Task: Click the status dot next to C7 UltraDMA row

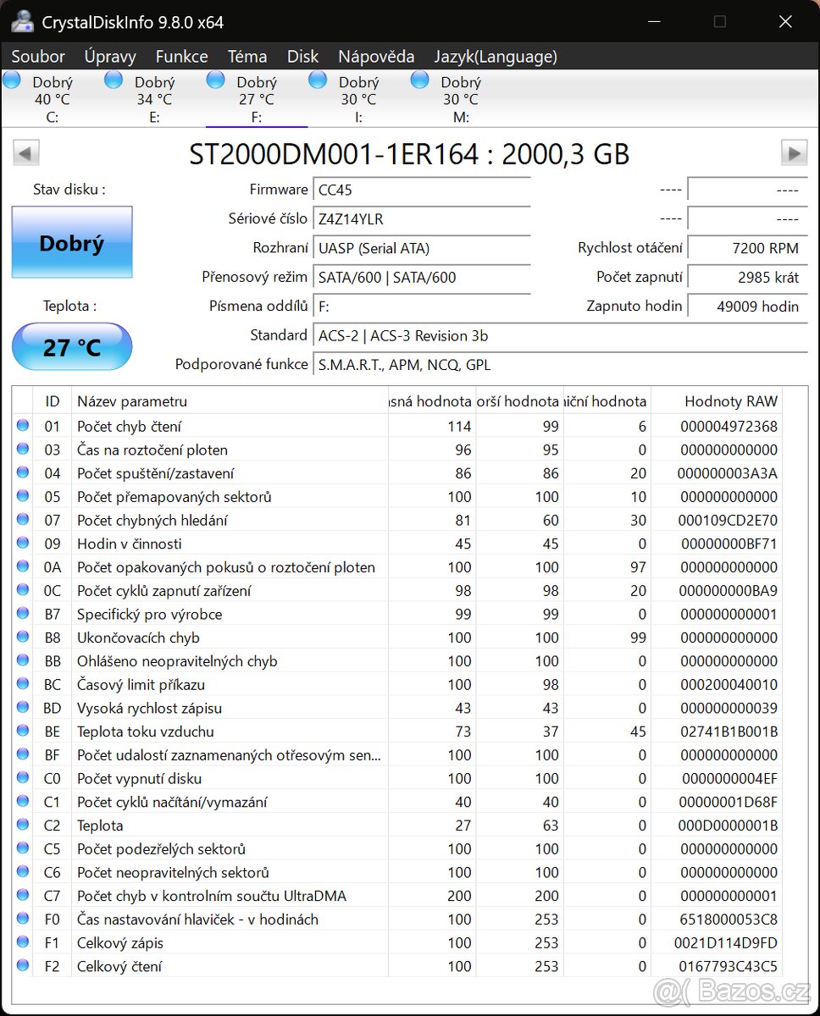Action: (x=22, y=896)
